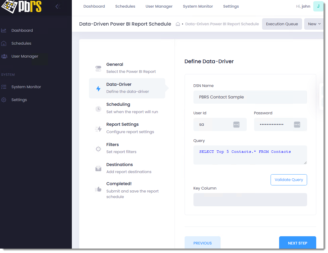Click the Destinations box icon
The height and width of the screenshot is (253, 328).
98,168
